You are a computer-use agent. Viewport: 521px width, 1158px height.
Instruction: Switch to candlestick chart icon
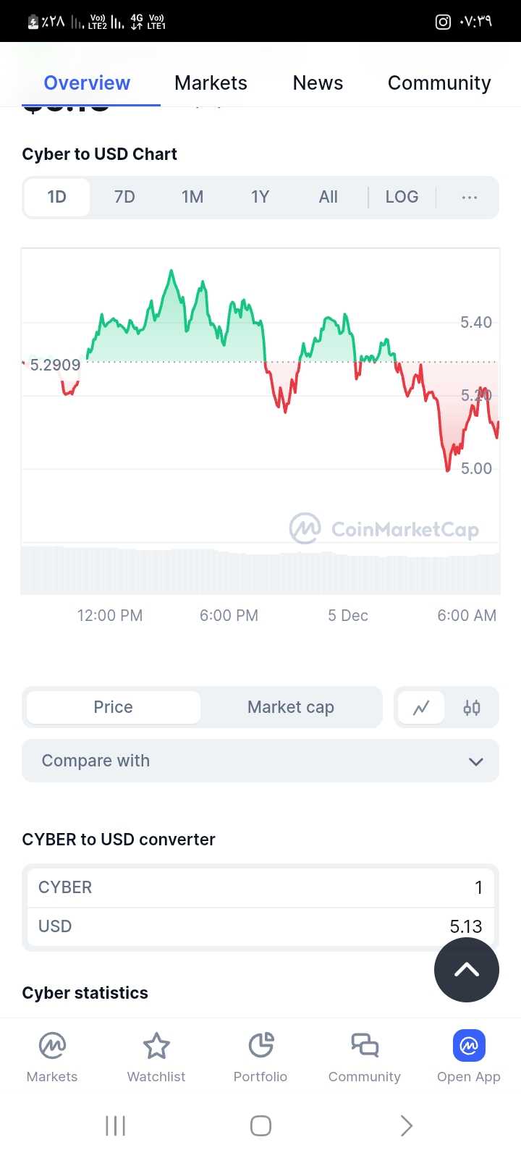(x=472, y=708)
